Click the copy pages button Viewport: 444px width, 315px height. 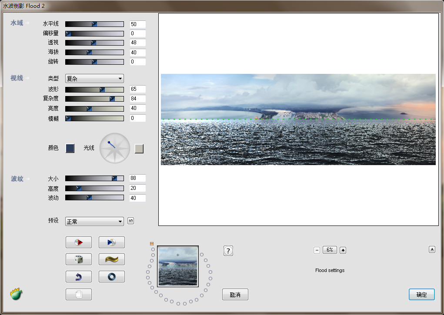coord(78,294)
